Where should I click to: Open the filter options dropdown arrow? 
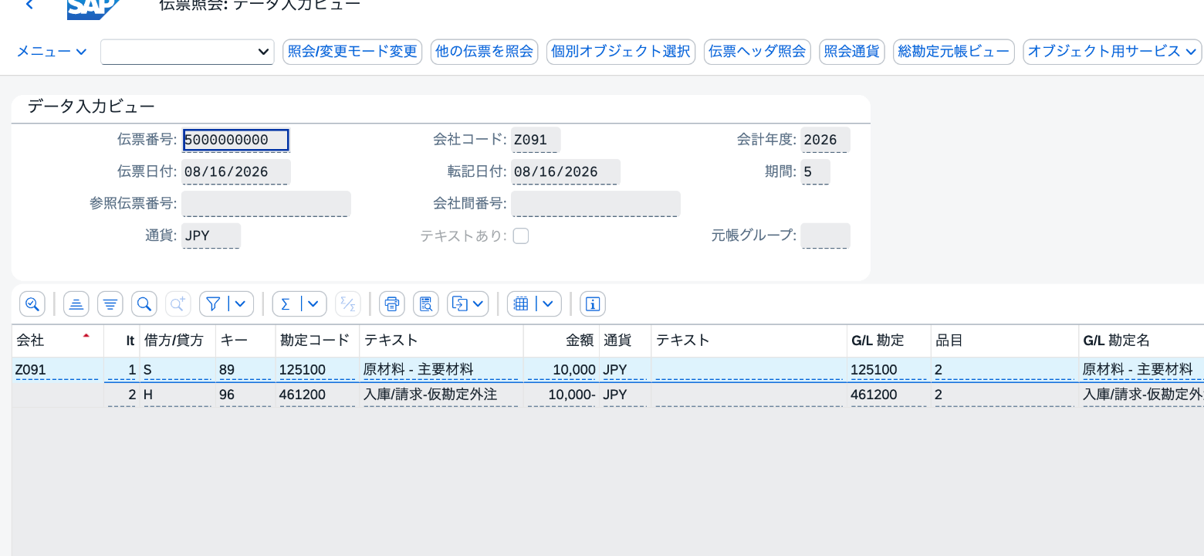pyautogui.click(x=240, y=303)
